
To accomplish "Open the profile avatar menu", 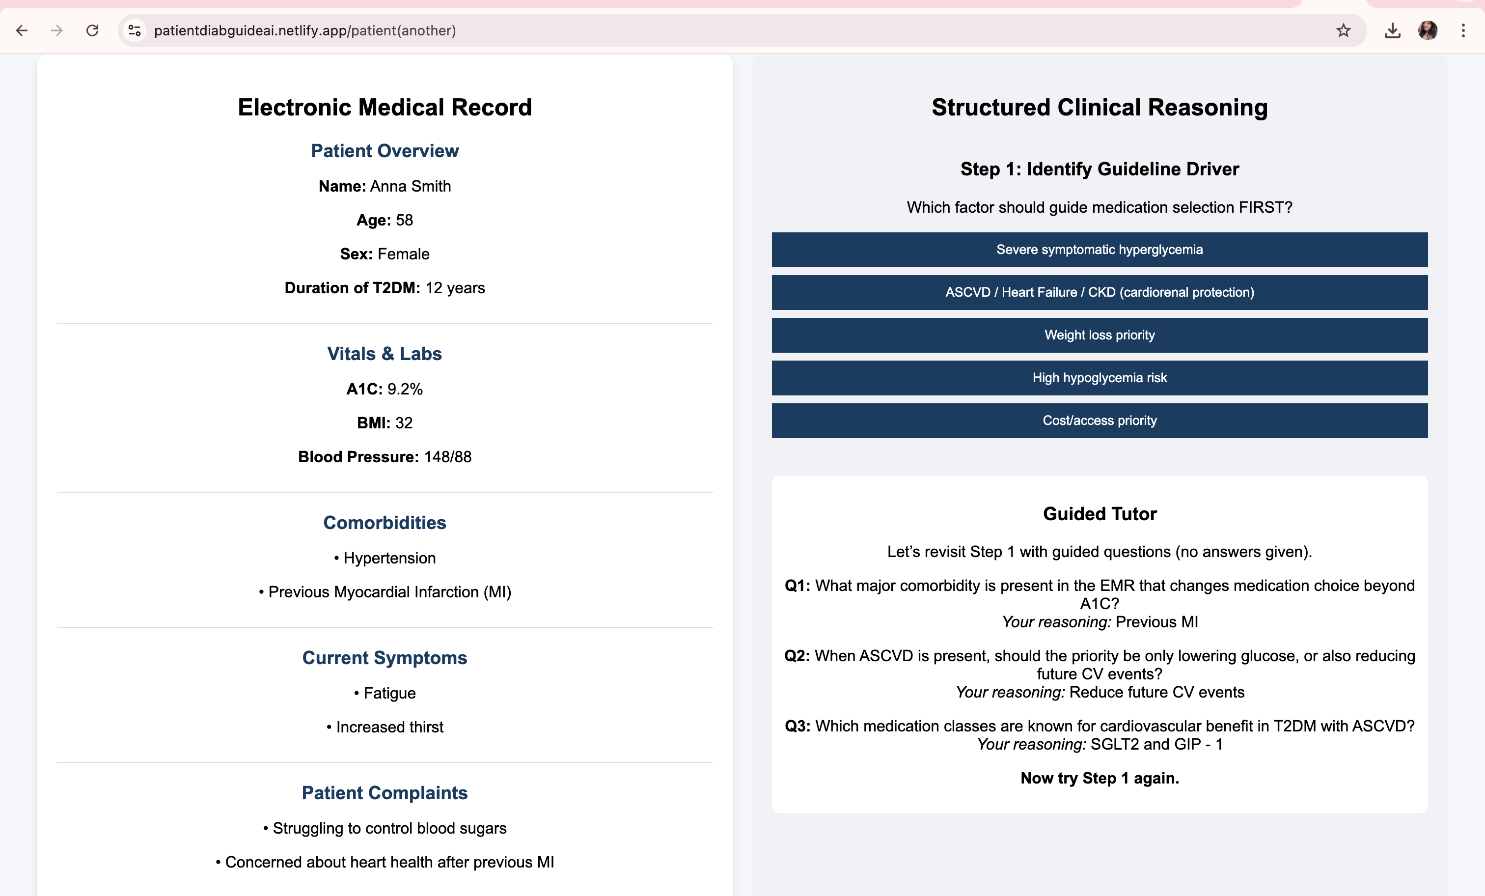I will click(1428, 30).
